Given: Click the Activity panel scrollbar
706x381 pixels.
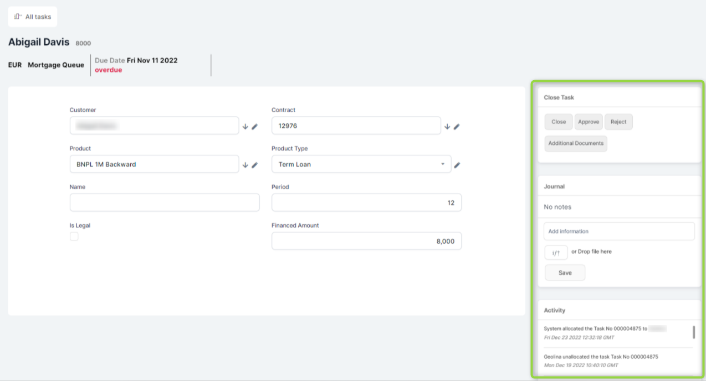Looking at the screenshot, I should click(694, 332).
